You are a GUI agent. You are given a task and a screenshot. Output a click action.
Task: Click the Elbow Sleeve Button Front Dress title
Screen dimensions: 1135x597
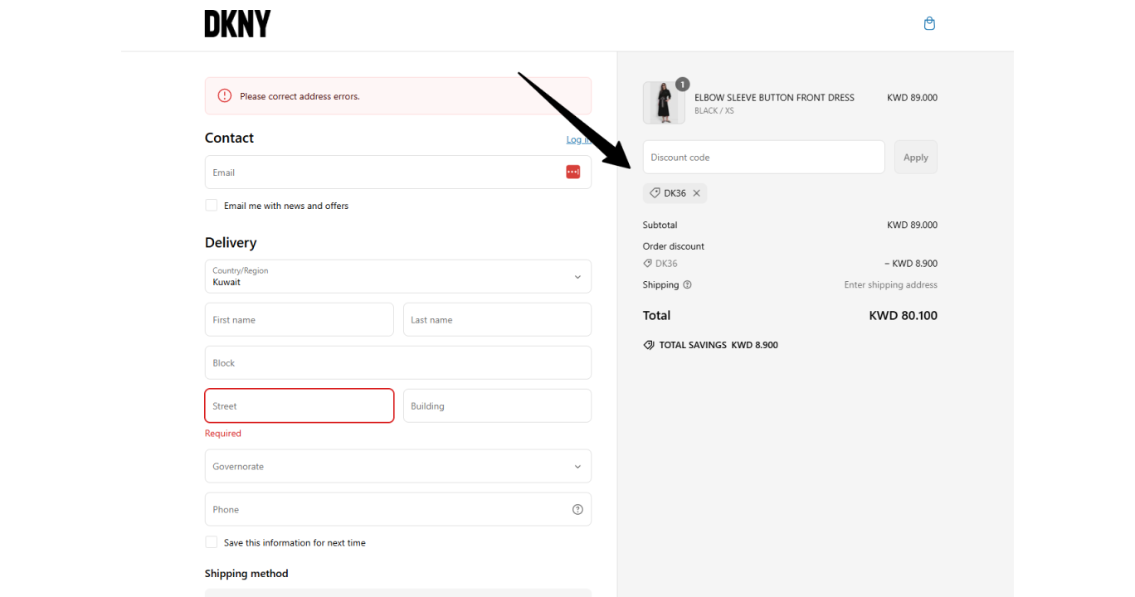[x=774, y=97]
